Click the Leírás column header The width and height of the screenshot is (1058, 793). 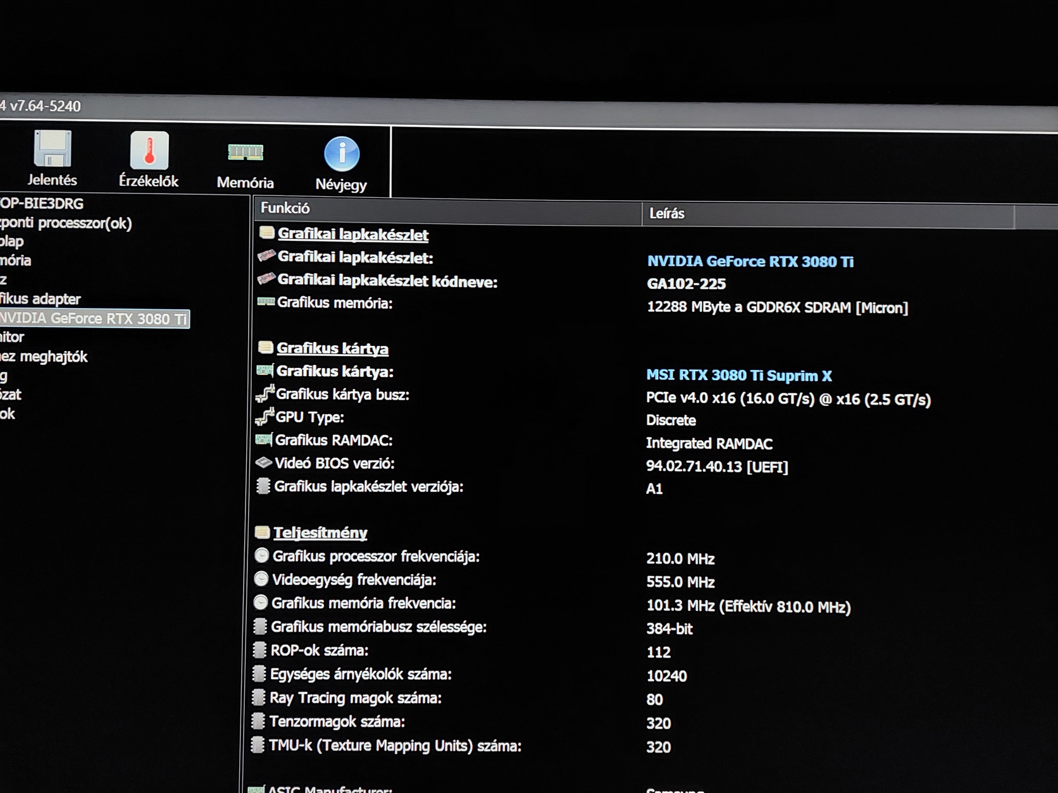coord(828,215)
